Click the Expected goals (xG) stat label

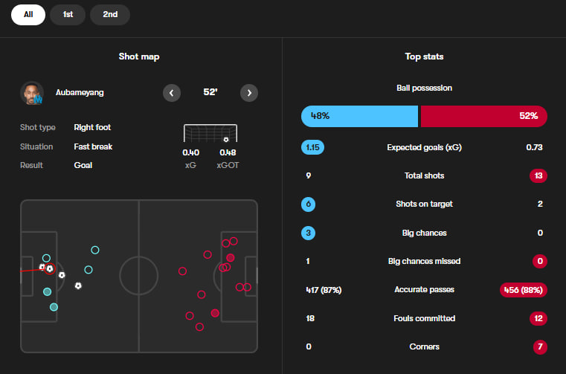pos(424,147)
